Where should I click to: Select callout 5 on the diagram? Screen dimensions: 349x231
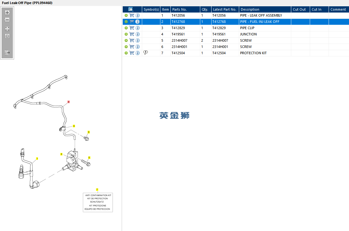pos(89,158)
